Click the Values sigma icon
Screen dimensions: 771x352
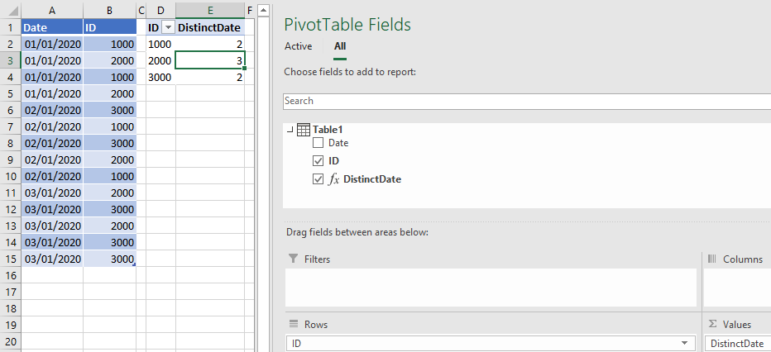pyautogui.click(x=712, y=324)
